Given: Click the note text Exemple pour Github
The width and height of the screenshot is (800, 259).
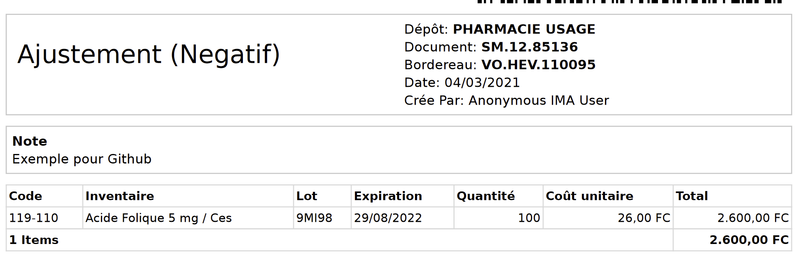Looking at the screenshot, I should click(x=82, y=159).
